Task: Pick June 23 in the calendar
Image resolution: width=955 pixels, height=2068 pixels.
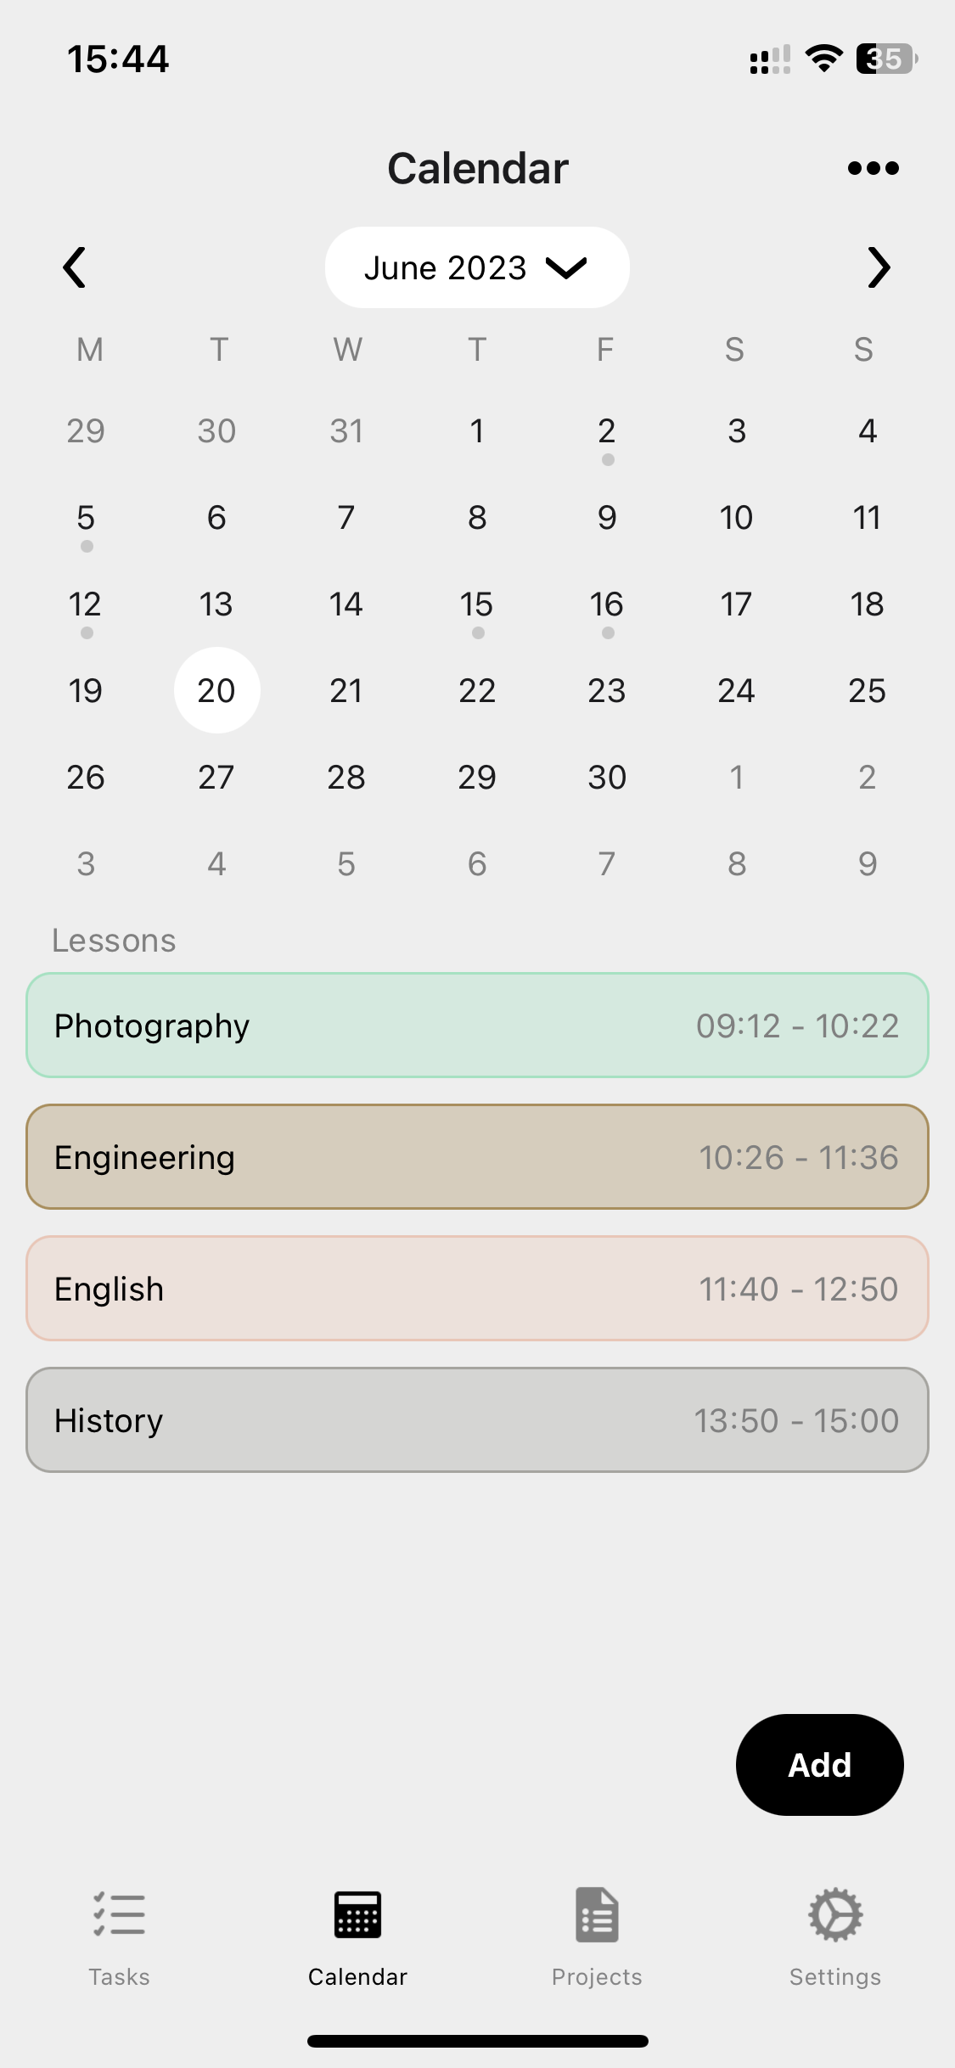Action: [607, 691]
